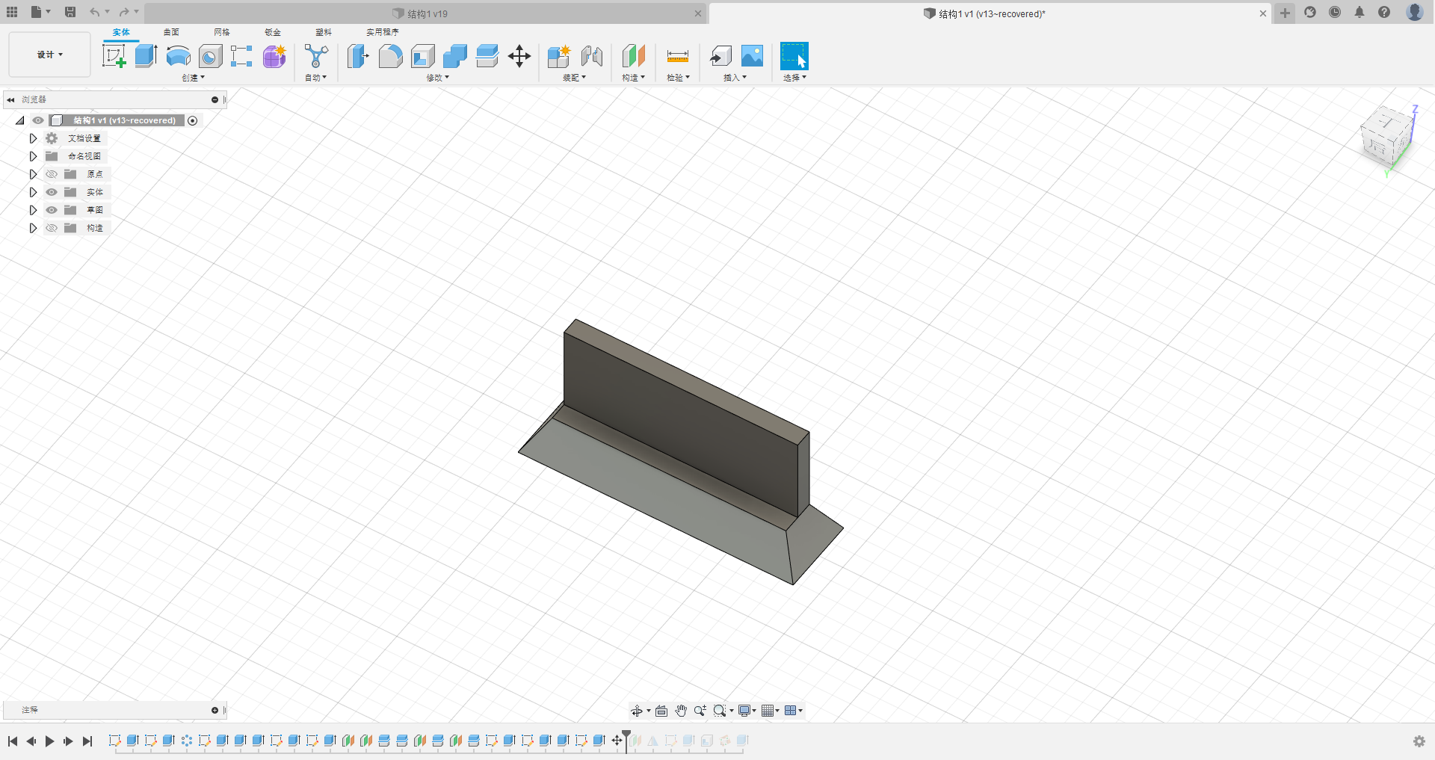The height and width of the screenshot is (760, 1435).
Task: Expand the 实体 tree node
Action: [x=33, y=192]
